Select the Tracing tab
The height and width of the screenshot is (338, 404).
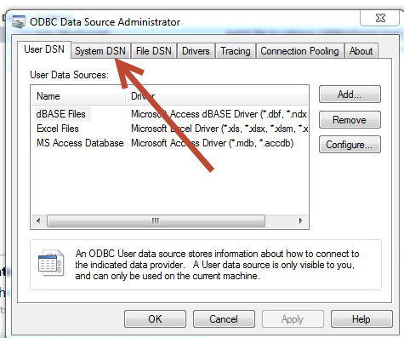pos(236,51)
